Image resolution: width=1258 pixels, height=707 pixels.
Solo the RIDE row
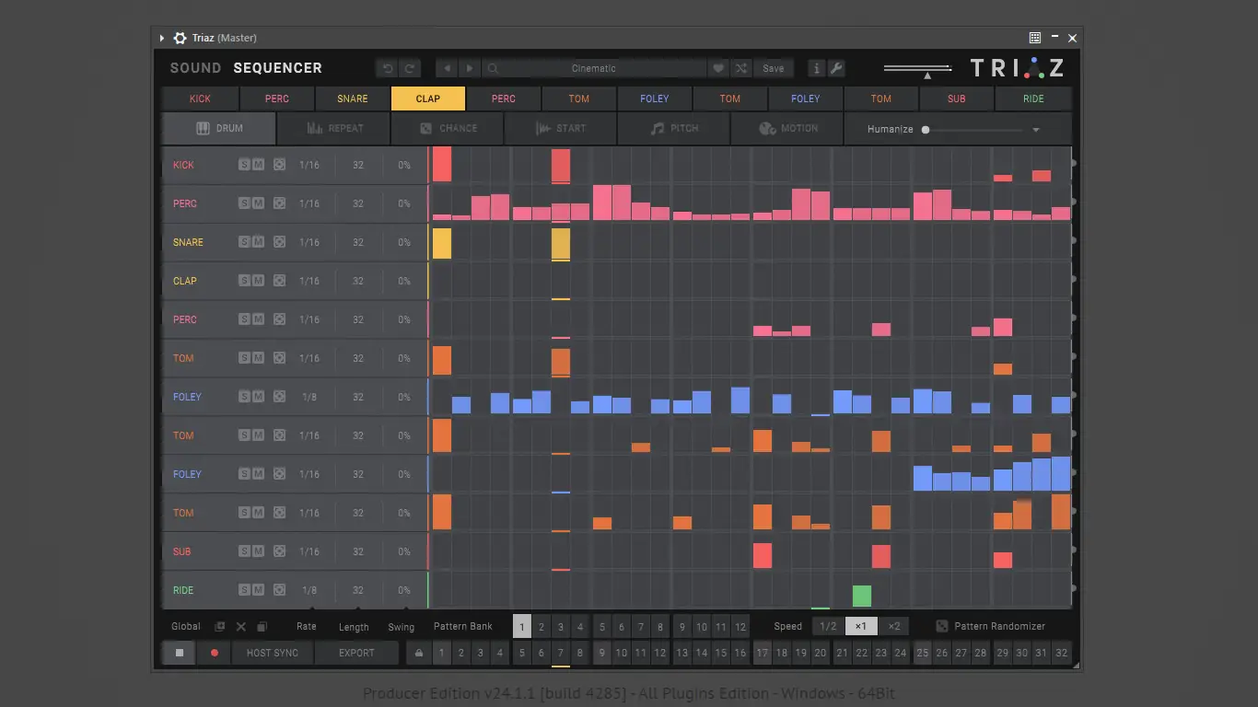244,590
